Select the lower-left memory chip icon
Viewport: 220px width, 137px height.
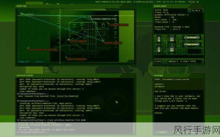159,50
